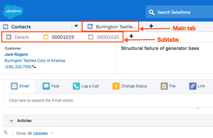The width and height of the screenshot is (213, 138).
Task: Click the feed search magnifier icon
Action: [x=6, y=132]
